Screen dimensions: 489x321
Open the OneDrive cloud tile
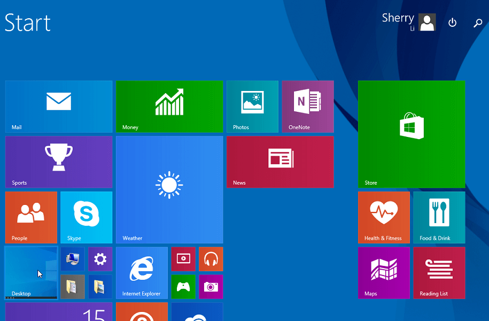click(x=197, y=311)
